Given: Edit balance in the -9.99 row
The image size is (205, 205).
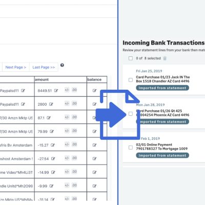Looking at the screenshot, I should click(94, 186).
